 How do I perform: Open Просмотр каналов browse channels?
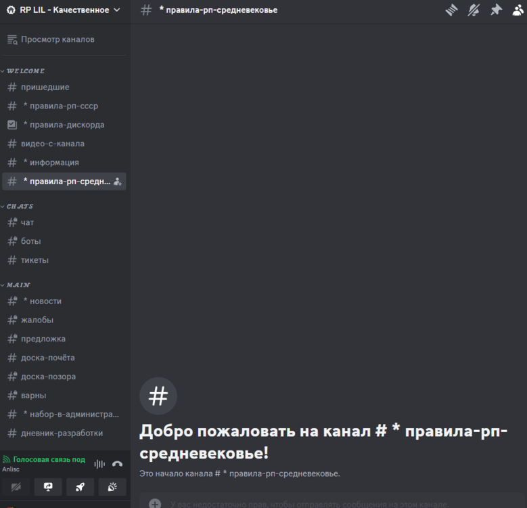(x=64, y=39)
